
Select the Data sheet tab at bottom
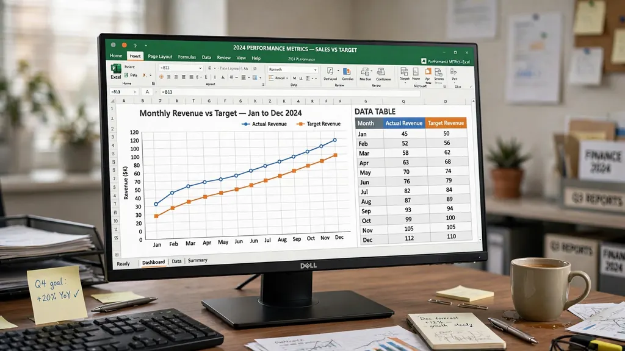[176, 261]
